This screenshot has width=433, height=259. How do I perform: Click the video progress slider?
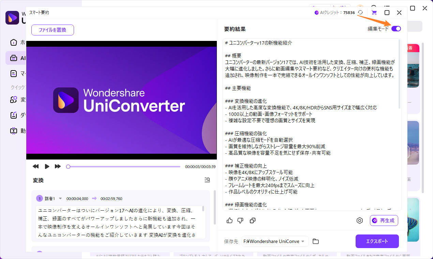[123, 166]
